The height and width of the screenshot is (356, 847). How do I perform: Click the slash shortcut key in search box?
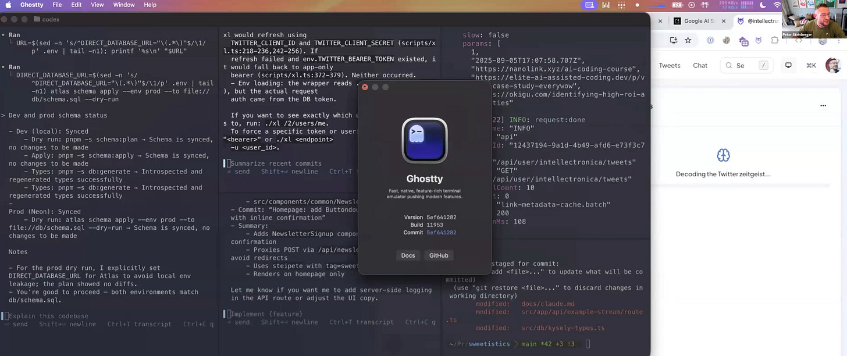pos(764,65)
